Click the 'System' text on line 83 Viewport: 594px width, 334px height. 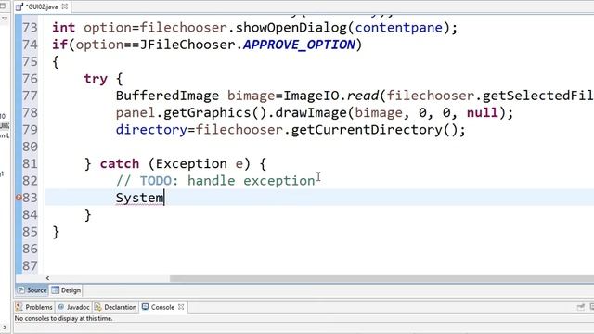coord(139,198)
